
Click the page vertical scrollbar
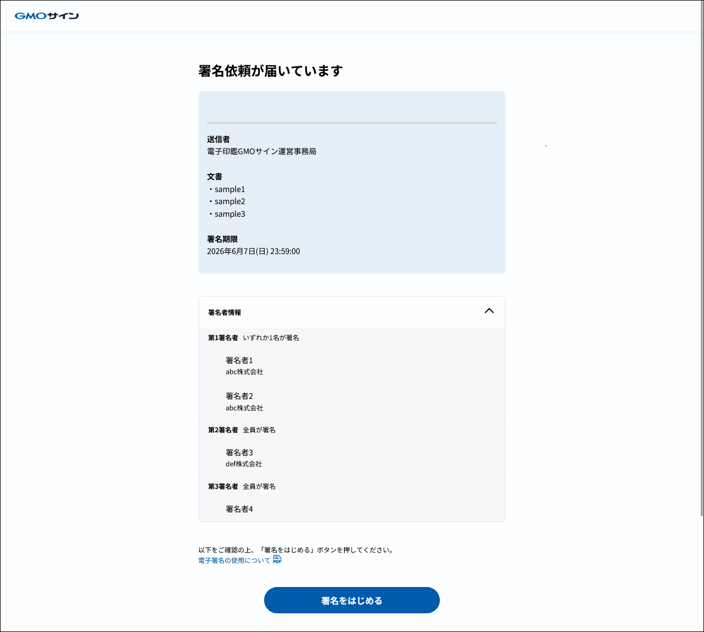coord(701,258)
